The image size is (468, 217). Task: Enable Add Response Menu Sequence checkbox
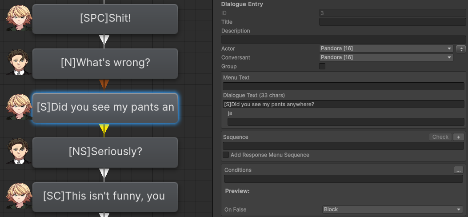pos(226,155)
